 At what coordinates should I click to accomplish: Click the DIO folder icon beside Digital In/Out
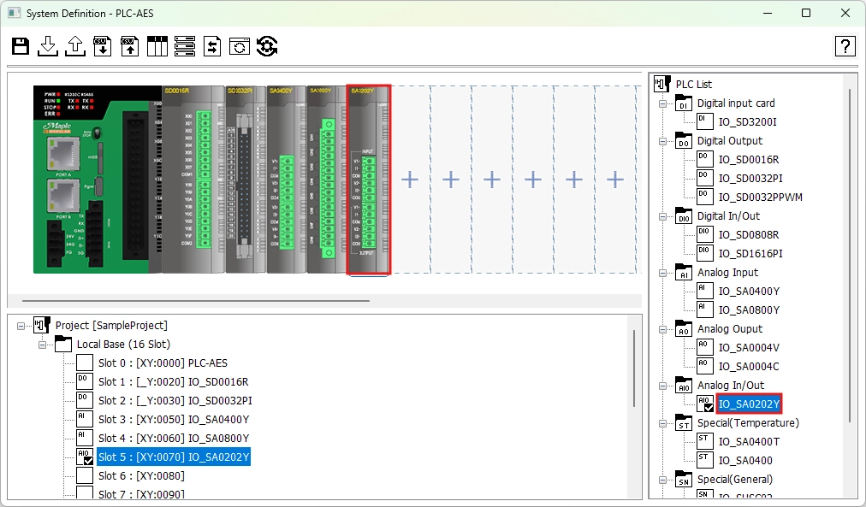tap(683, 216)
